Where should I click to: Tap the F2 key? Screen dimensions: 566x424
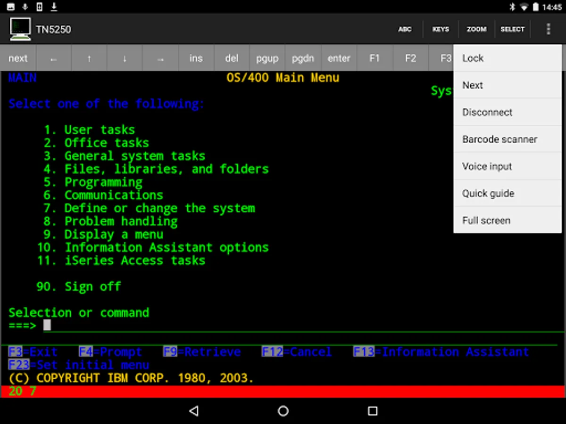click(x=410, y=58)
